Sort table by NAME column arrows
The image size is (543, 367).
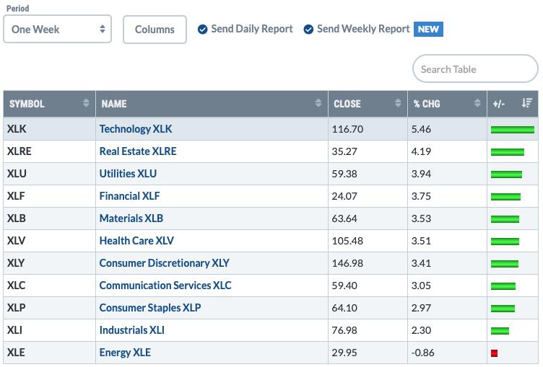[318, 103]
